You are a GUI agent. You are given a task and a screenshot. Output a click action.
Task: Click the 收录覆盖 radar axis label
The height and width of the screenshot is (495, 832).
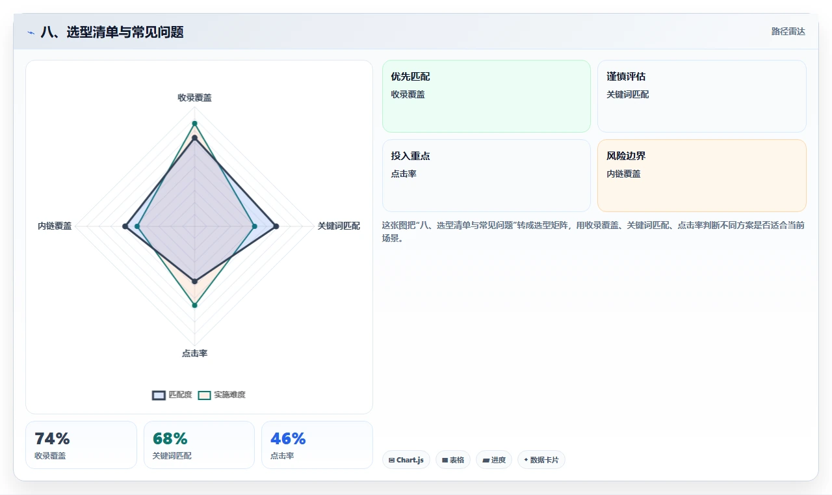click(x=194, y=98)
